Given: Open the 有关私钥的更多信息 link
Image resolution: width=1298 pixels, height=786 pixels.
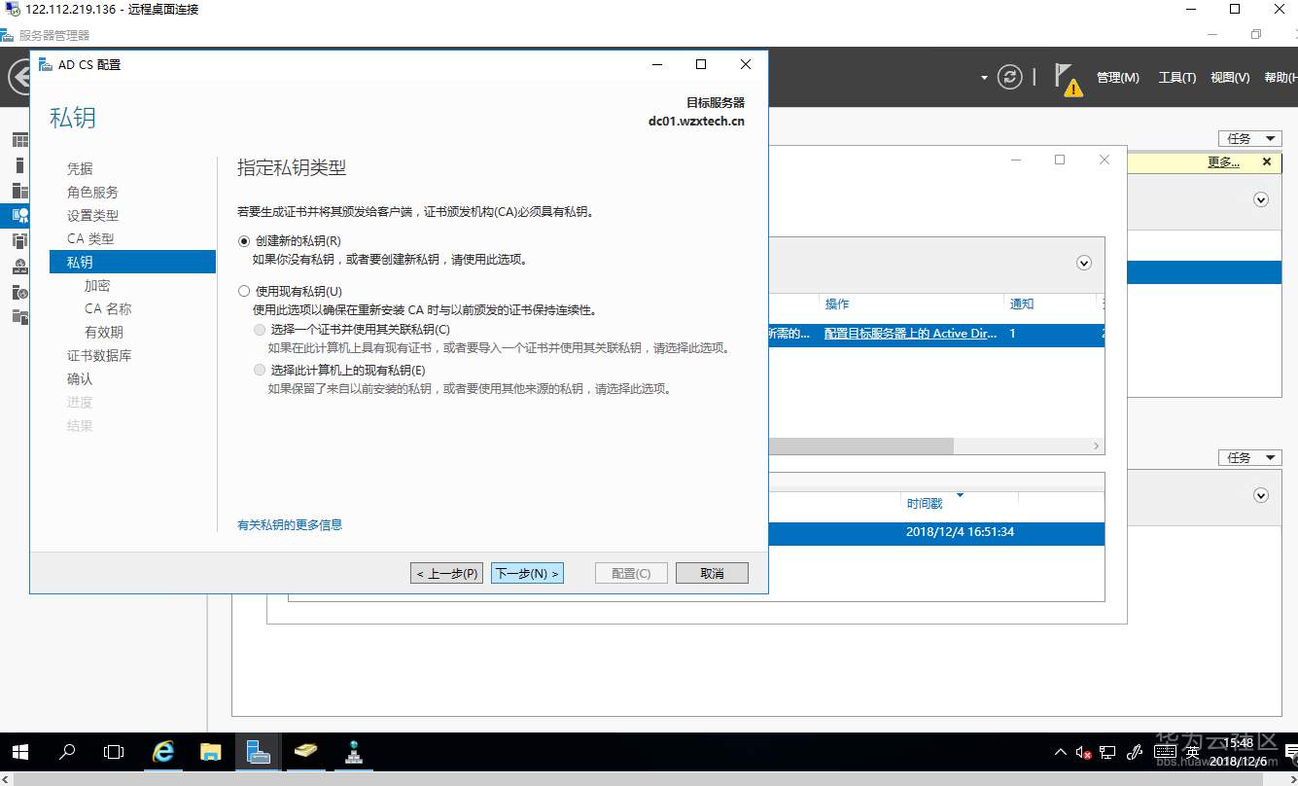Looking at the screenshot, I should [x=288, y=524].
